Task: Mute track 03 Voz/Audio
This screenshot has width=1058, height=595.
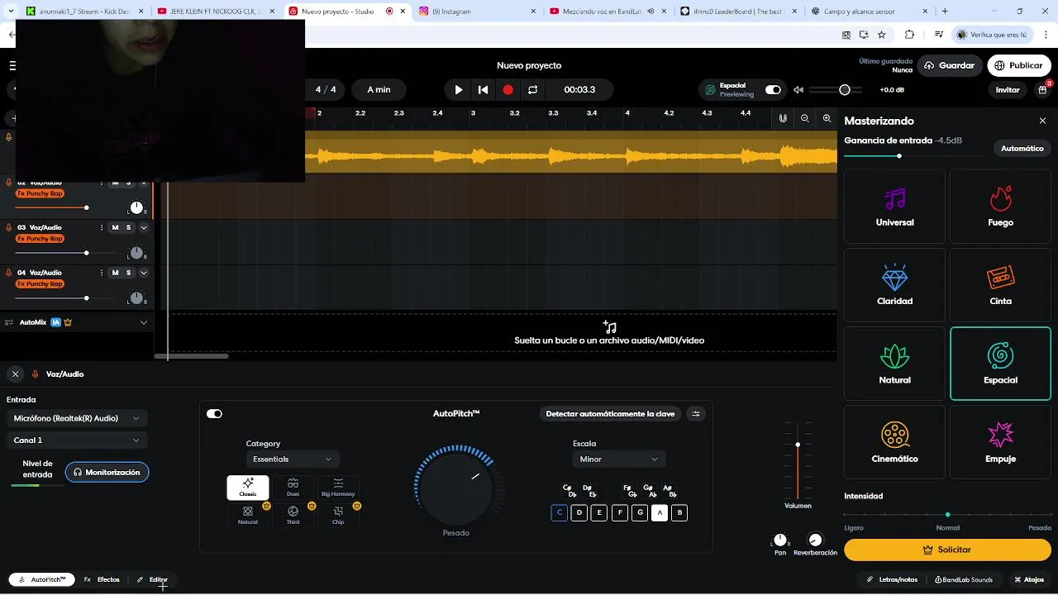Action: coord(116,227)
